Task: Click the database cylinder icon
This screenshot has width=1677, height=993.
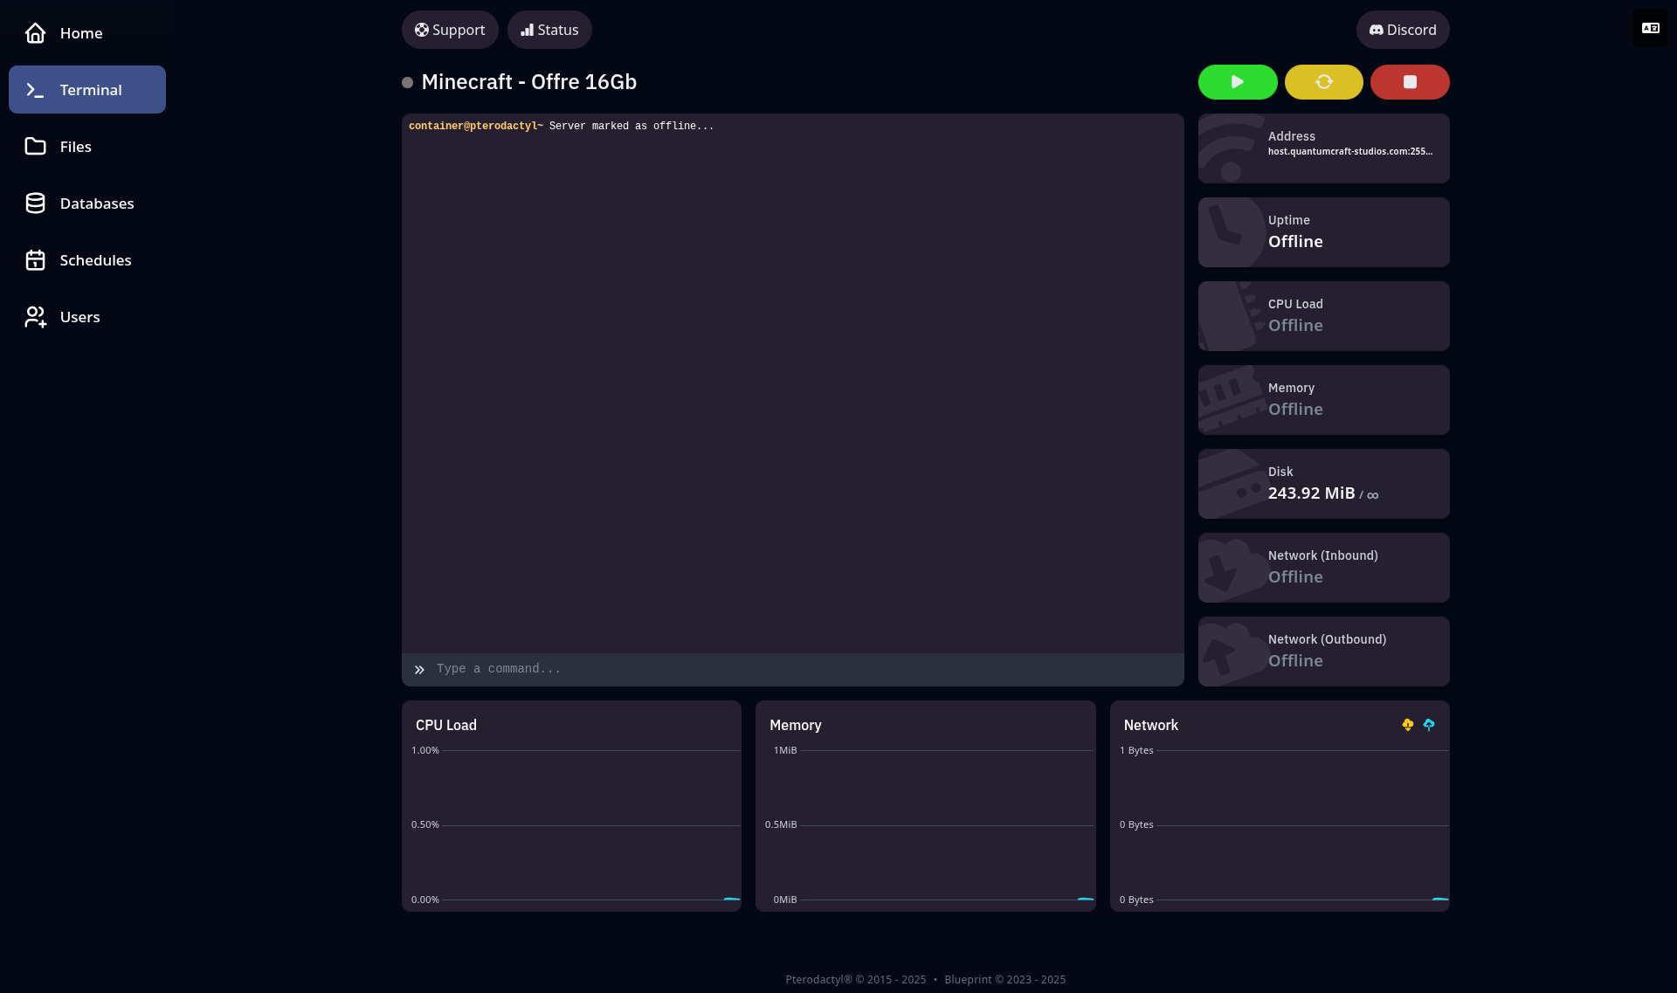Action: (x=35, y=203)
